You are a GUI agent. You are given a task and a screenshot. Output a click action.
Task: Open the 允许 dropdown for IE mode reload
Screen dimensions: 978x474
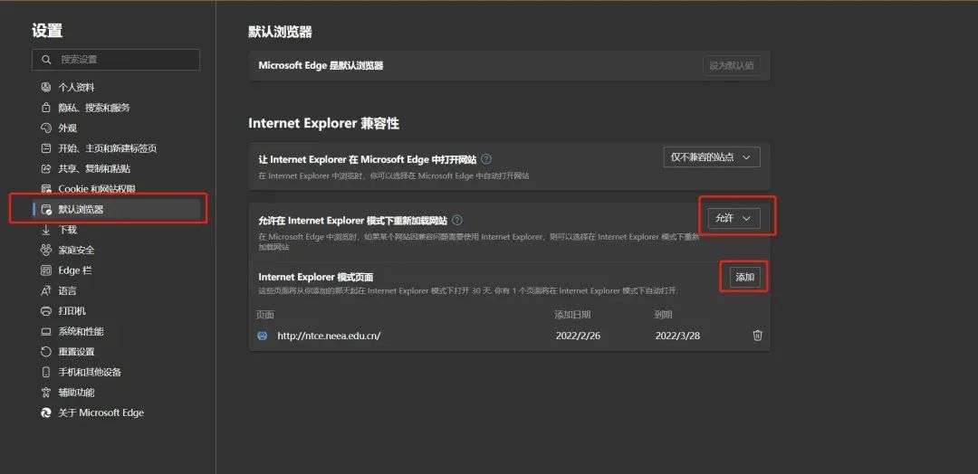click(733, 218)
